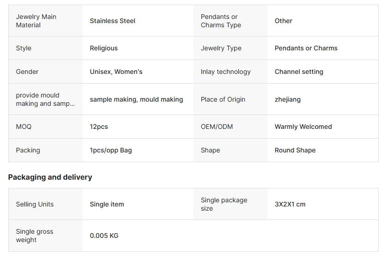Click the '12pcs' MOQ value
Screen dimensions: 387x261
99,127
